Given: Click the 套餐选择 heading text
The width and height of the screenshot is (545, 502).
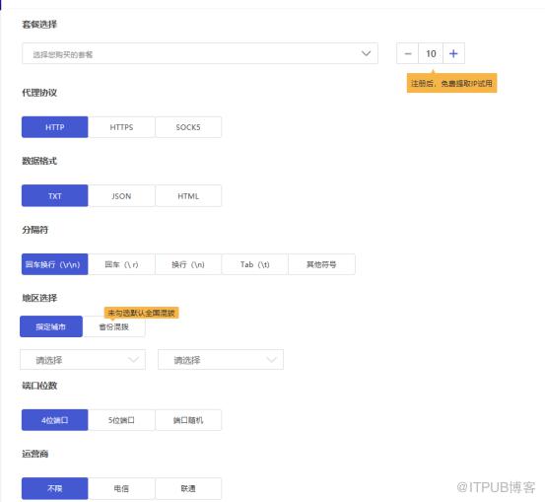Looking at the screenshot, I should 39,25.
